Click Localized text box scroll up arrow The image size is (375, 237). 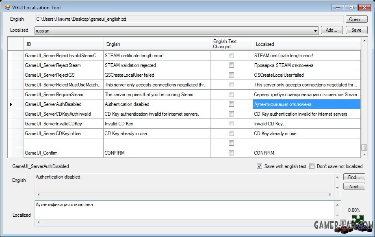tap(337, 205)
